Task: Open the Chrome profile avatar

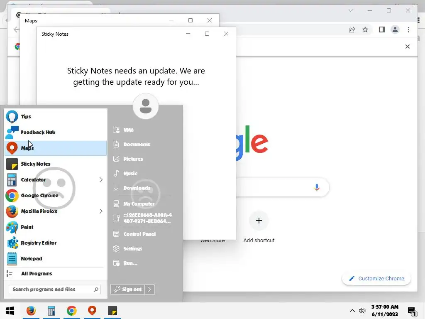Action: tap(395, 29)
